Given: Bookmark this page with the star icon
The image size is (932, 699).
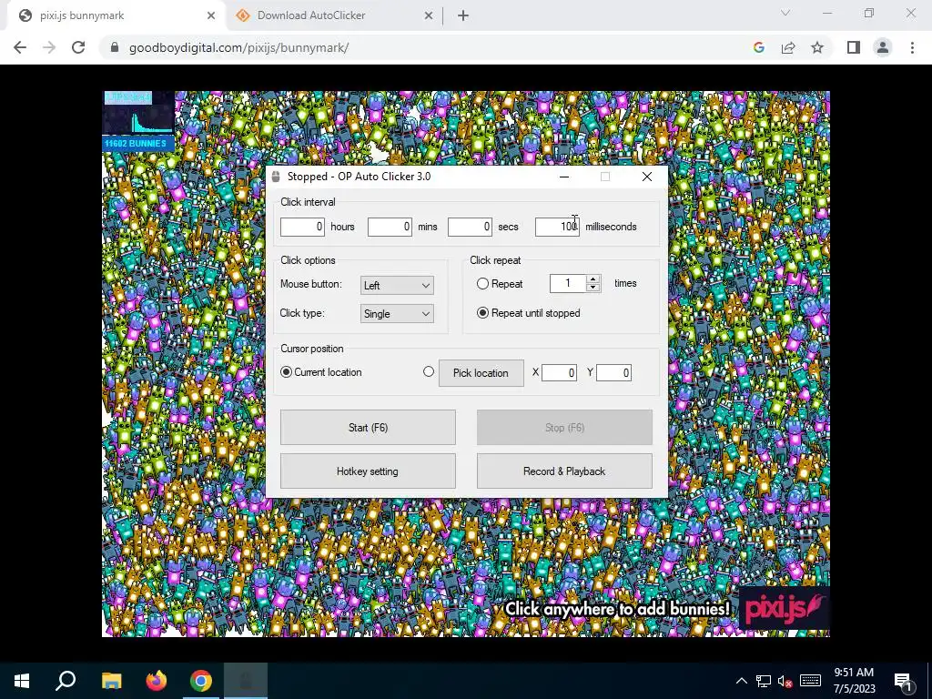Looking at the screenshot, I should point(817,47).
